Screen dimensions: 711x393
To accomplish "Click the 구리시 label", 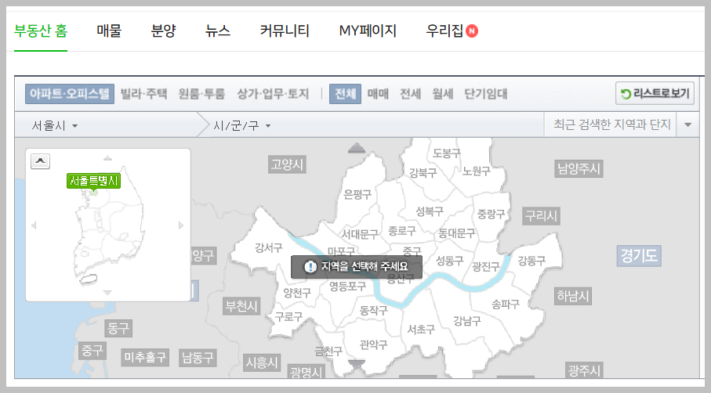I will [541, 216].
